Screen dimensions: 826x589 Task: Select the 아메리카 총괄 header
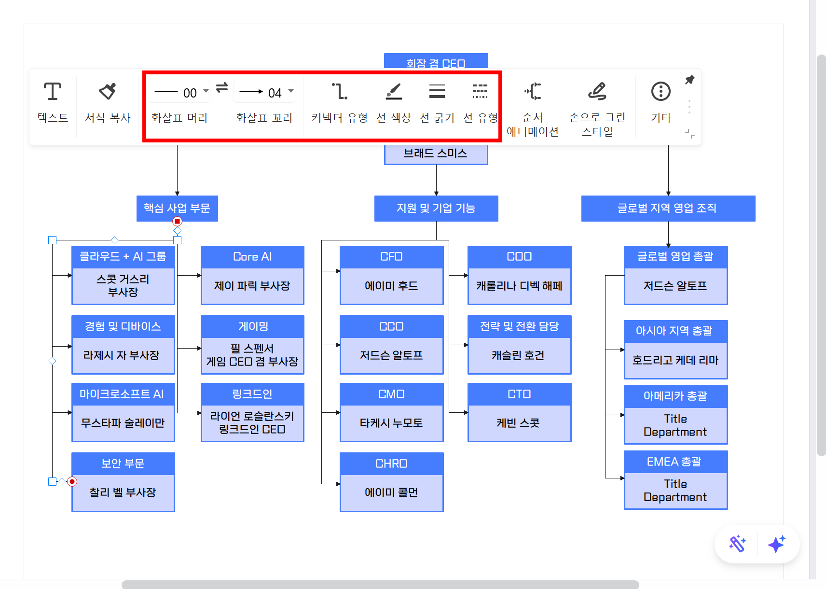click(x=675, y=396)
